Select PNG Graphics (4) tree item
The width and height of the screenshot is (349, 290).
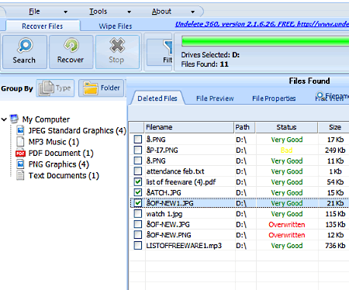(59, 164)
